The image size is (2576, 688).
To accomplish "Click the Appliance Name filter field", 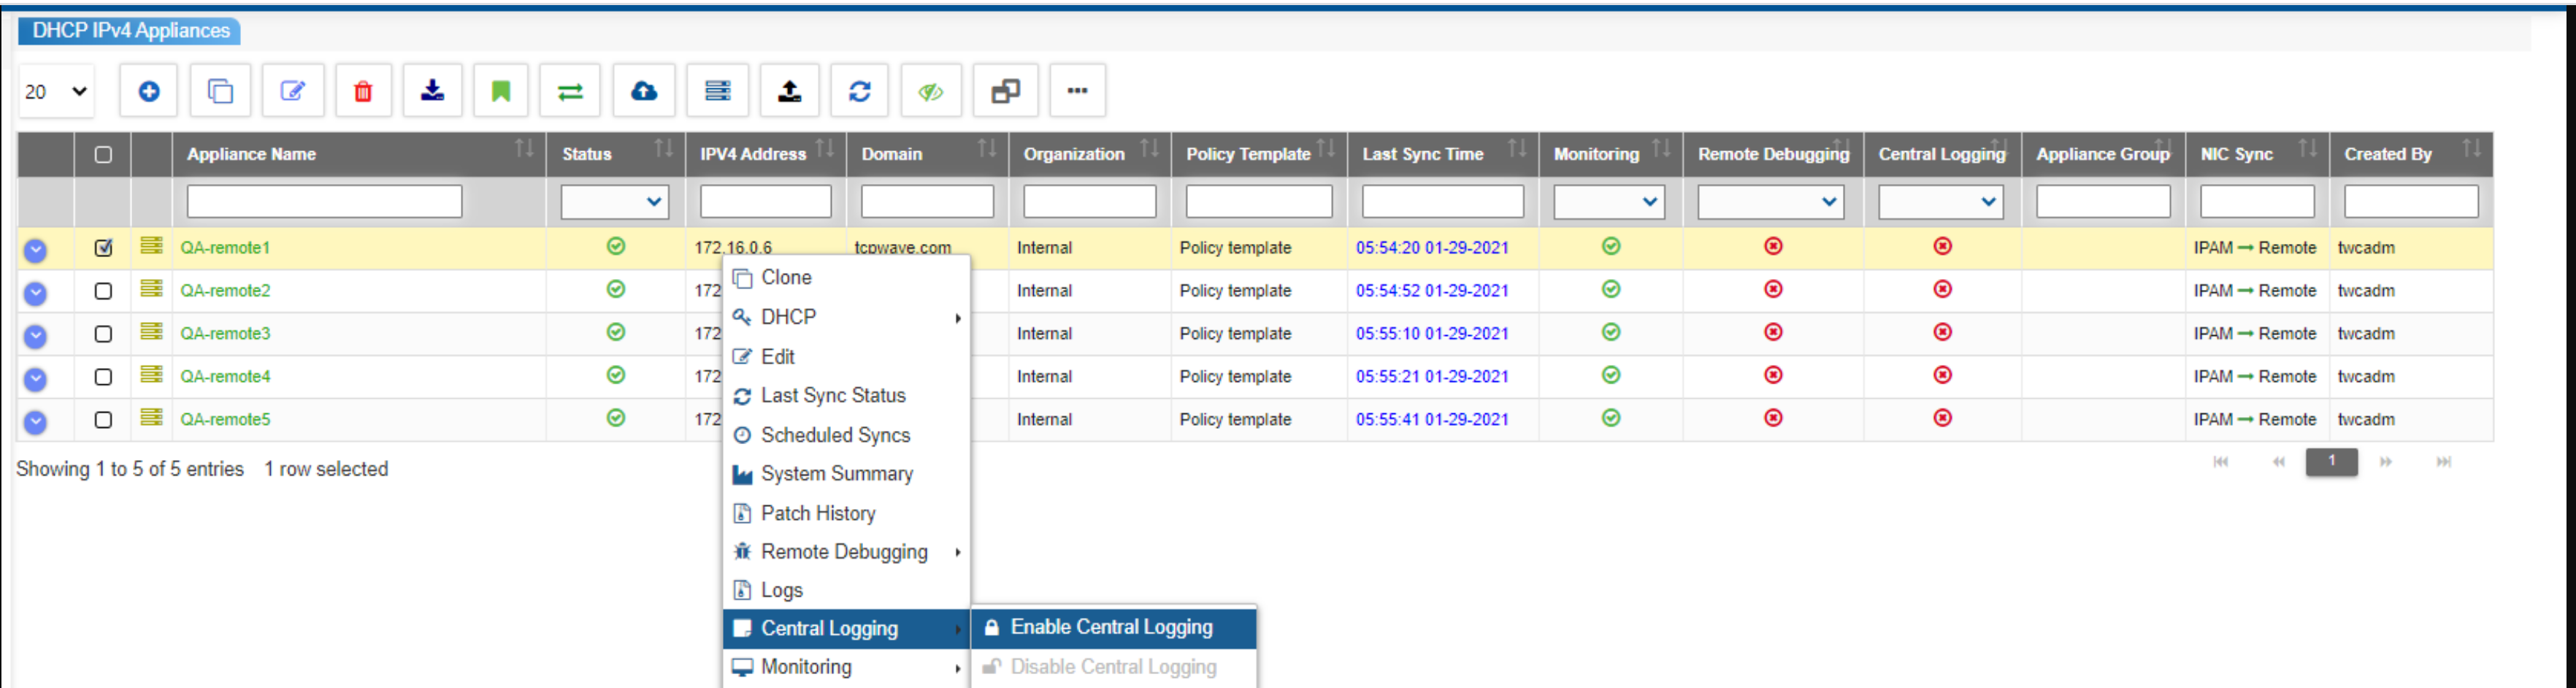I will (324, 202).
